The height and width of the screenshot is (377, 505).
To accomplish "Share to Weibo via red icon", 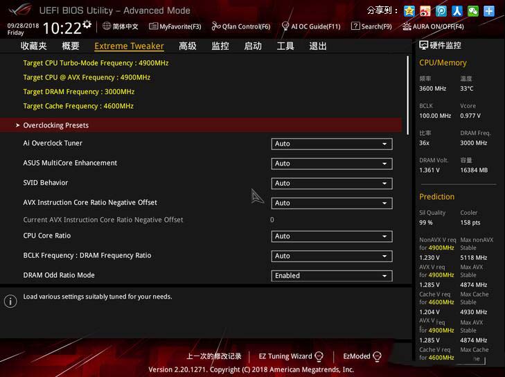I will coord(425,11).
